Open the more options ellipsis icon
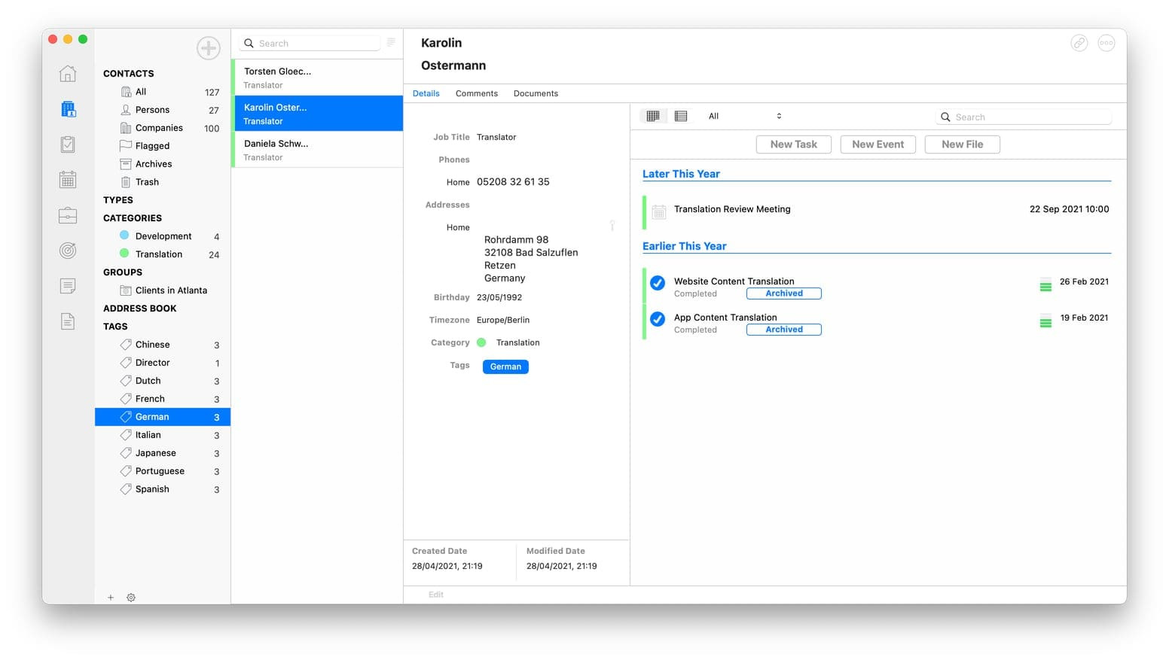This screenshot has width=1169, height=660. pos(1106,43)
